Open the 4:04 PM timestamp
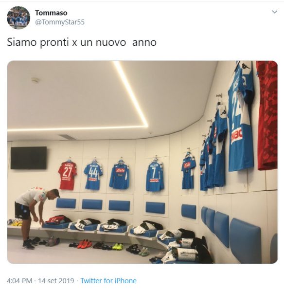This screenshot has height=292, width=284. click(19, 281)
